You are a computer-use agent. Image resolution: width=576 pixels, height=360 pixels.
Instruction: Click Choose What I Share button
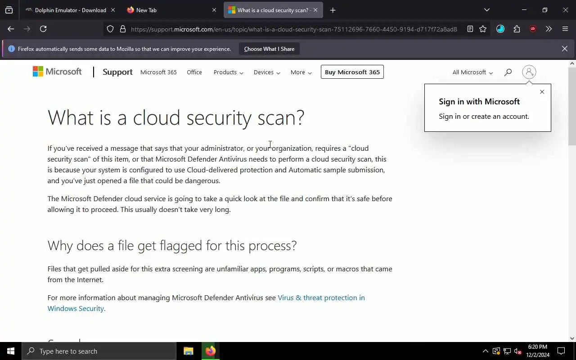[269, 49]
